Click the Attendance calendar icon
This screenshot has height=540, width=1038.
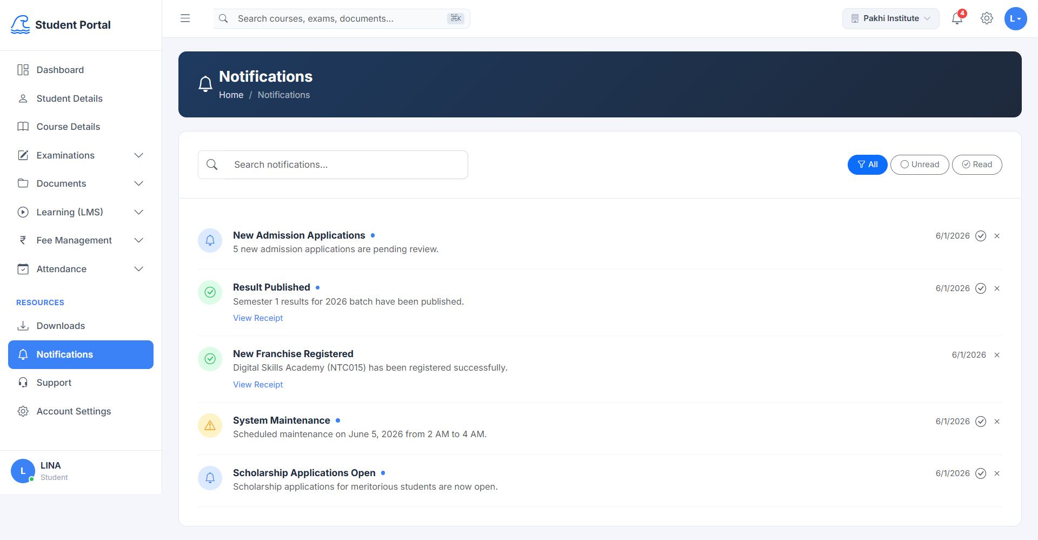pyautogui.click(x=23, y=269)
